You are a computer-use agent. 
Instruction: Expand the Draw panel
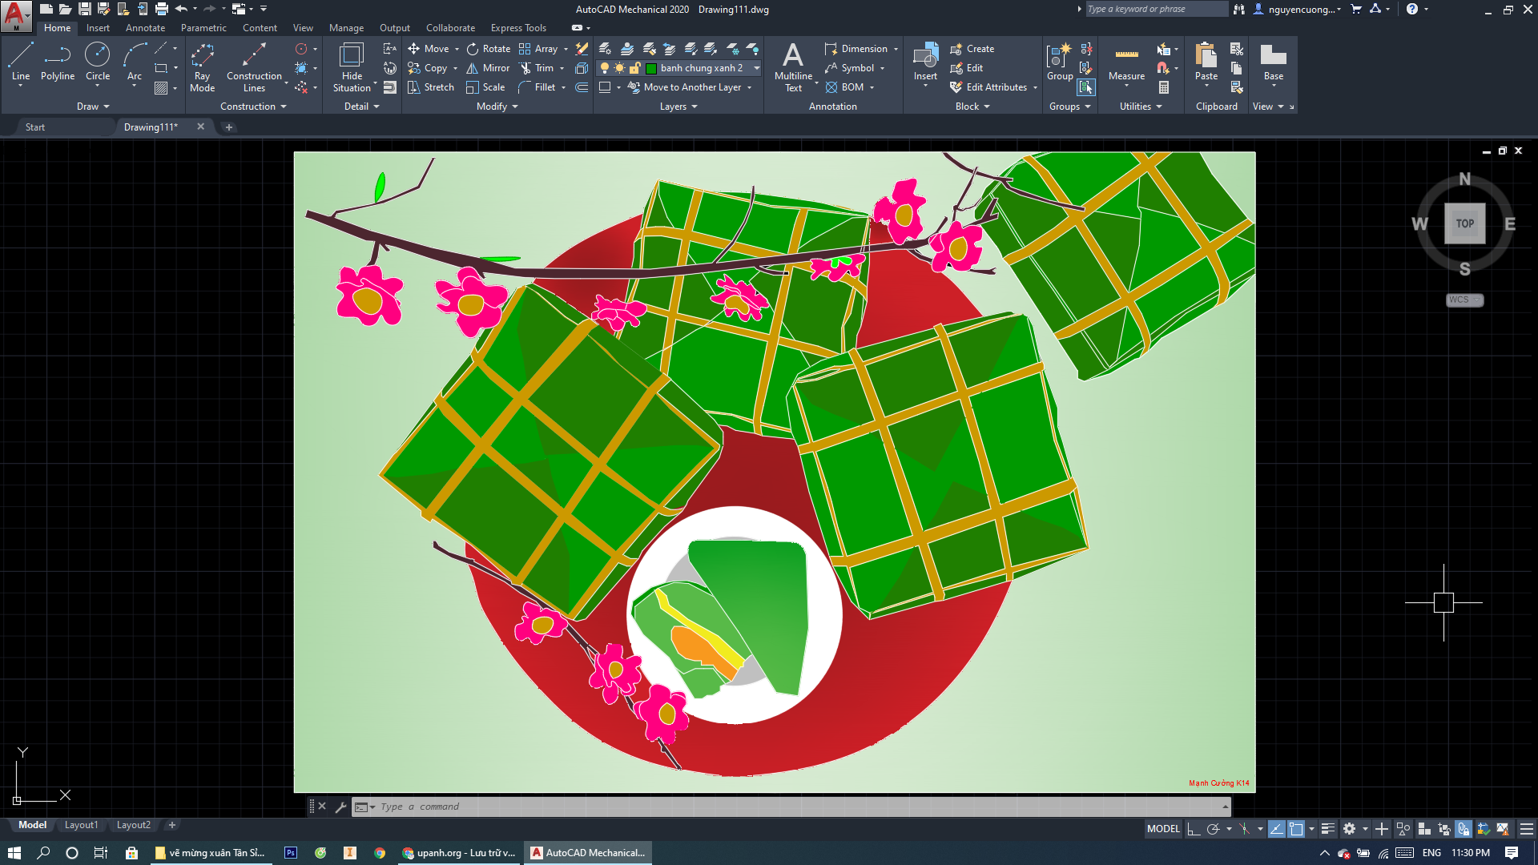pyautogui.click(x=93, y=107)
